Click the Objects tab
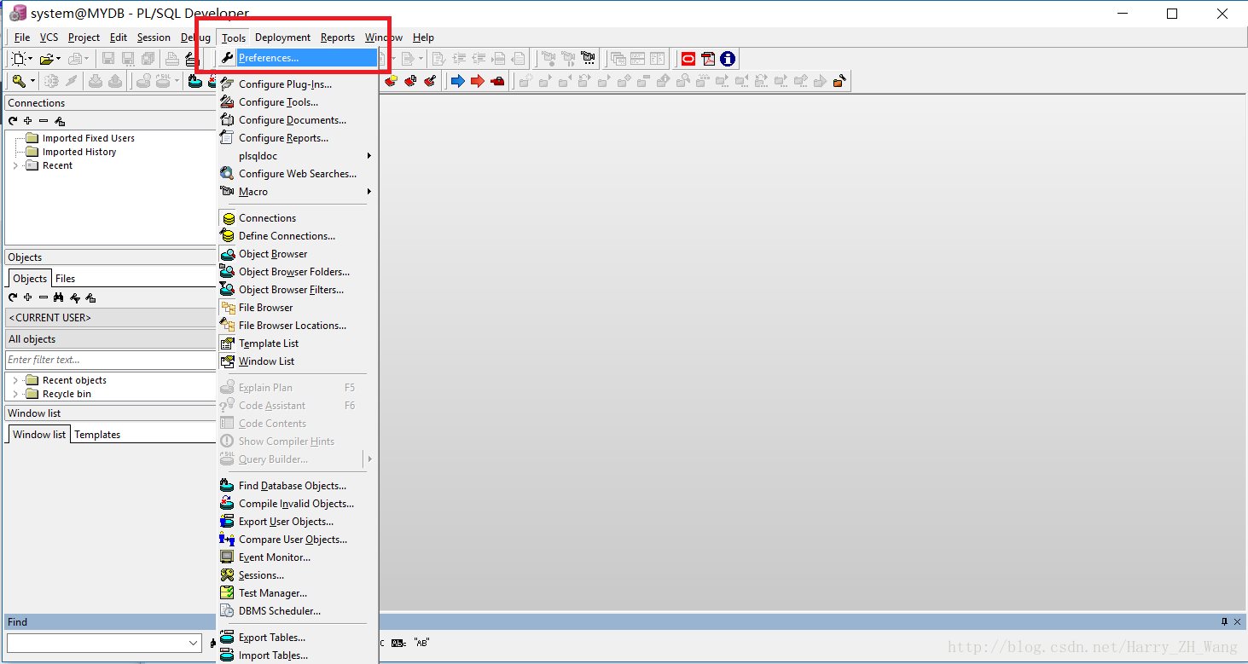 pyautogui.click(x=30, y=279)
